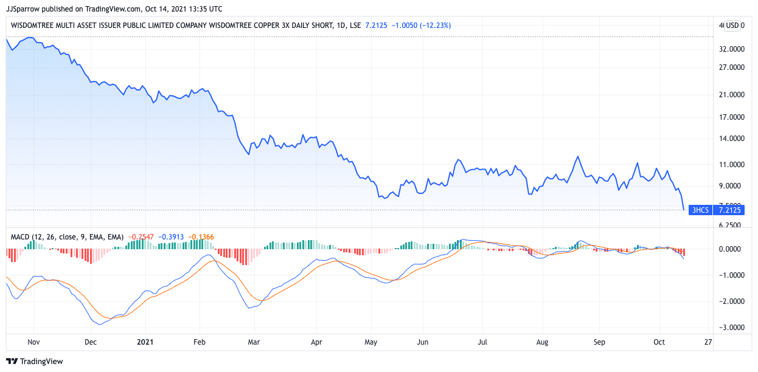This screenshot has height=372, width=758.
Task: Click the -3.0000 MACD scale label
Action: [x=732, y=328]
